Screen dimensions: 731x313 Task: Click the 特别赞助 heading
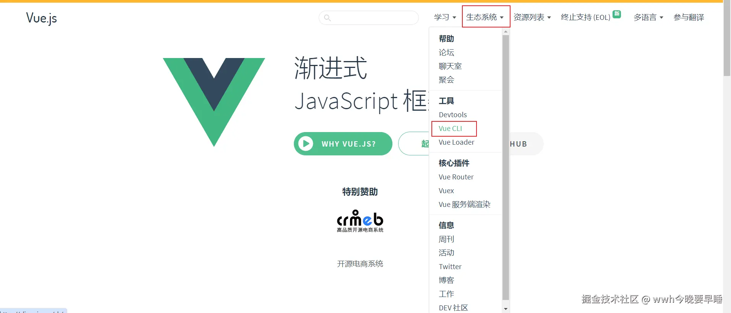pos(360,192)
